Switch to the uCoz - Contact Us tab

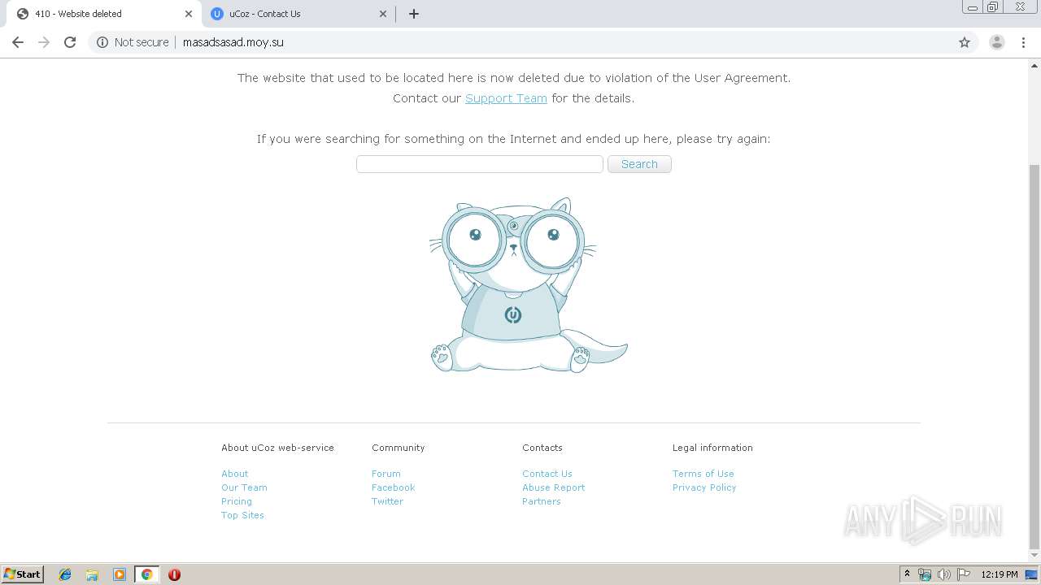pyautogui.click(x=298, y=14)
